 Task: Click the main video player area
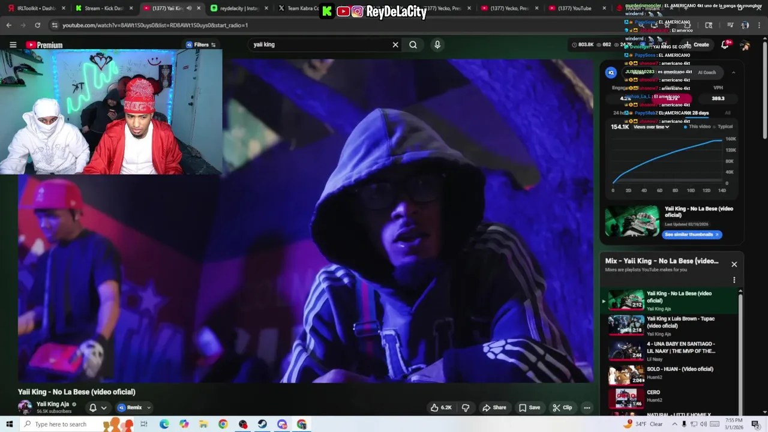click(306, 221)
